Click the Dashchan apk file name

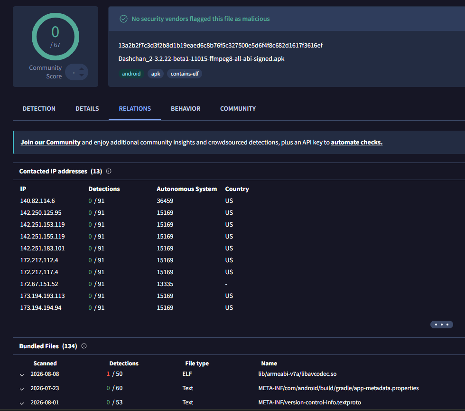coord(201,59)
